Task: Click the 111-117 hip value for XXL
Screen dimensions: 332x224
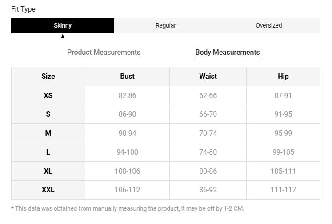Action: pyautogui.click(x=283, y=190)
